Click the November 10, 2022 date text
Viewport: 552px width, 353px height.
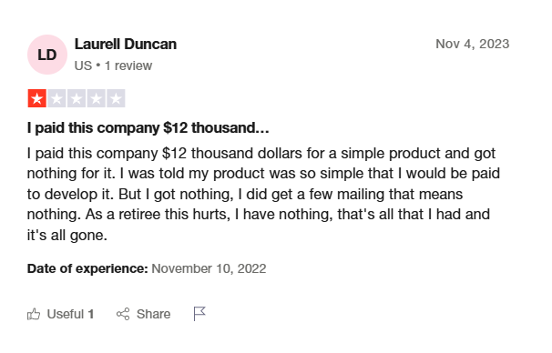[209, 268]
